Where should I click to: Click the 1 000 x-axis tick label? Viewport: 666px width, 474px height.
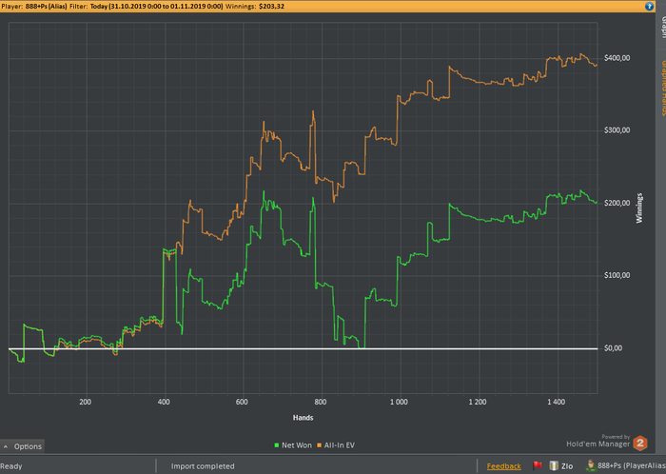coord(399,402)
